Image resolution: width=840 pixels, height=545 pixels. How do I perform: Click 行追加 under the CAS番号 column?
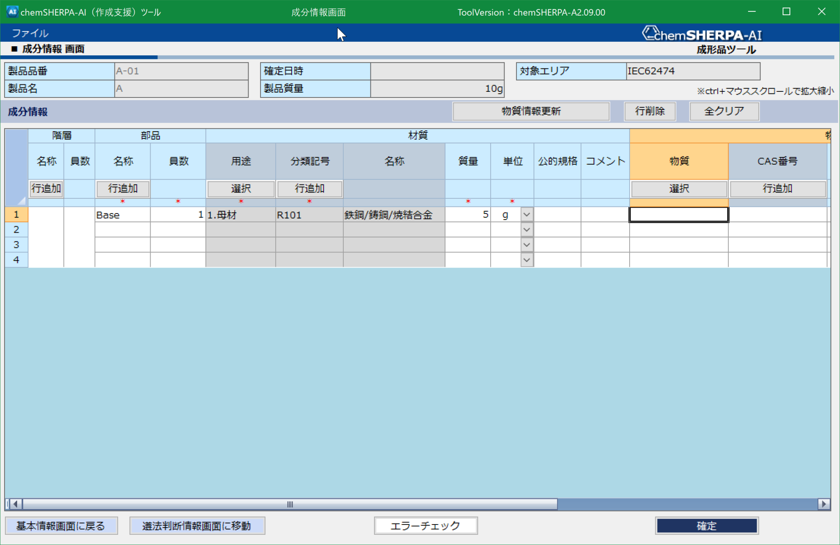click(x=777, y=189)
